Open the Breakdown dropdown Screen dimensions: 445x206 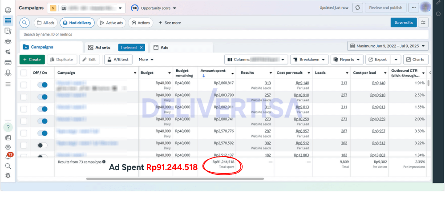click(x=309, y=60)
